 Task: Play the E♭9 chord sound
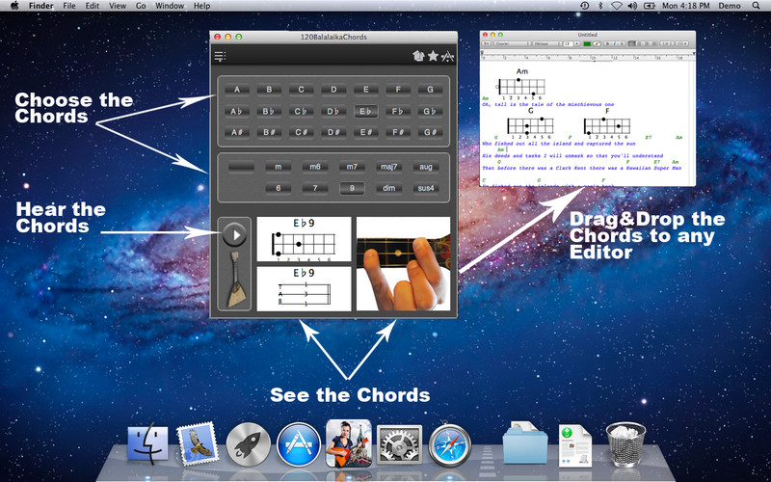tap(234, 234)
